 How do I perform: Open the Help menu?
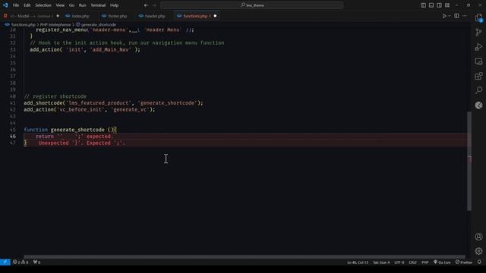(115, 5)
